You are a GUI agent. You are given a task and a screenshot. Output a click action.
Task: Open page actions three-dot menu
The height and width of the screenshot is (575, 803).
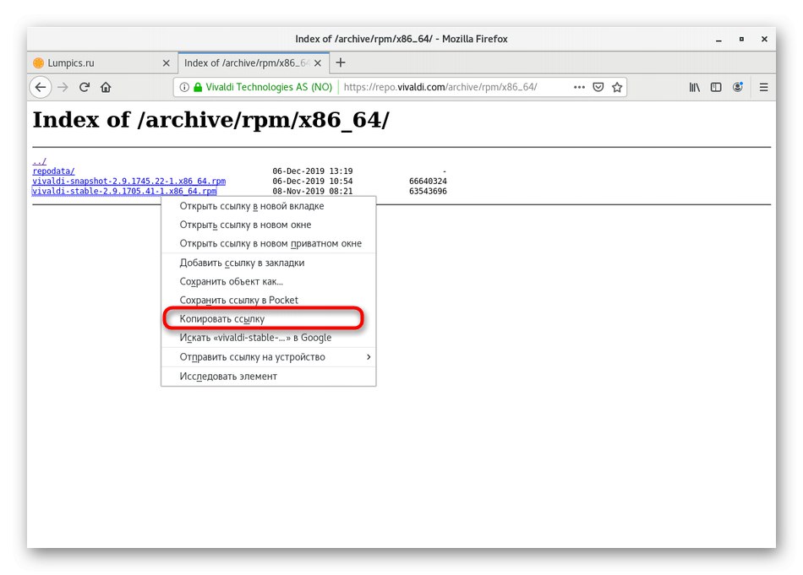coord(579,88)
